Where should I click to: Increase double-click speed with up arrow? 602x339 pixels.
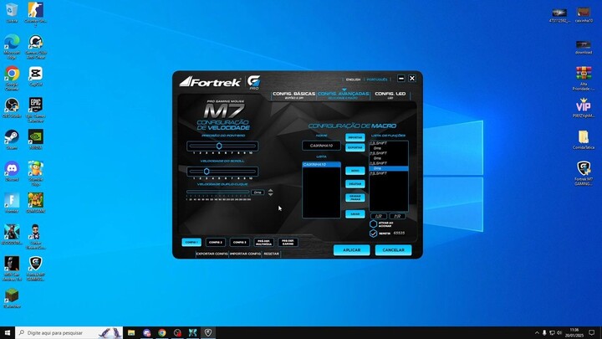[271, 190]
